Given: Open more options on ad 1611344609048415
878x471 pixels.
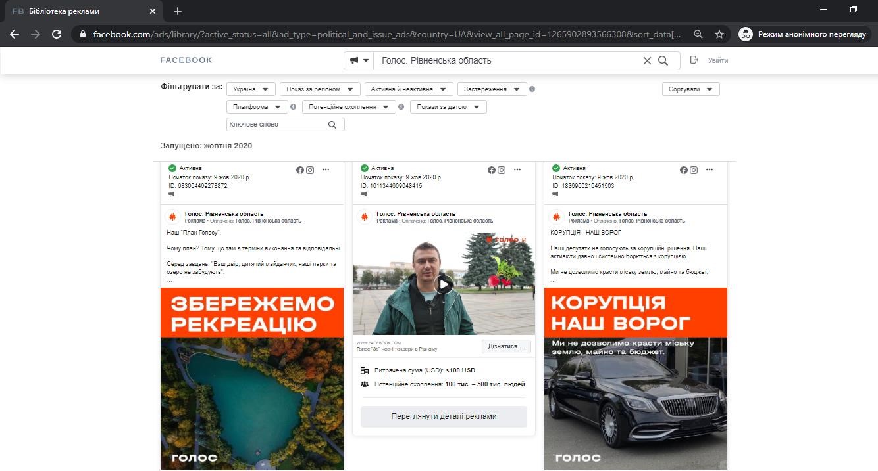Looking at the screenshot, I should click(517, 170).
